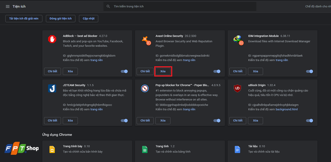Click the Đóng gói tiện ích button

(60, 19)
